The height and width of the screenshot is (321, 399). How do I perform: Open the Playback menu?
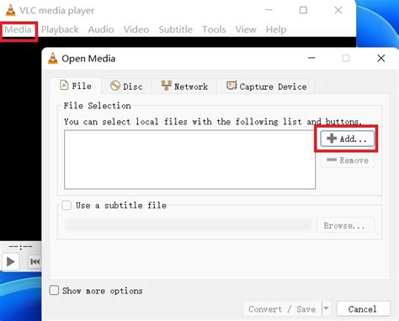coord(60,29)
